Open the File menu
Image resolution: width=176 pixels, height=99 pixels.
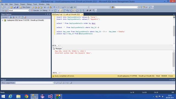click(2, 4)
